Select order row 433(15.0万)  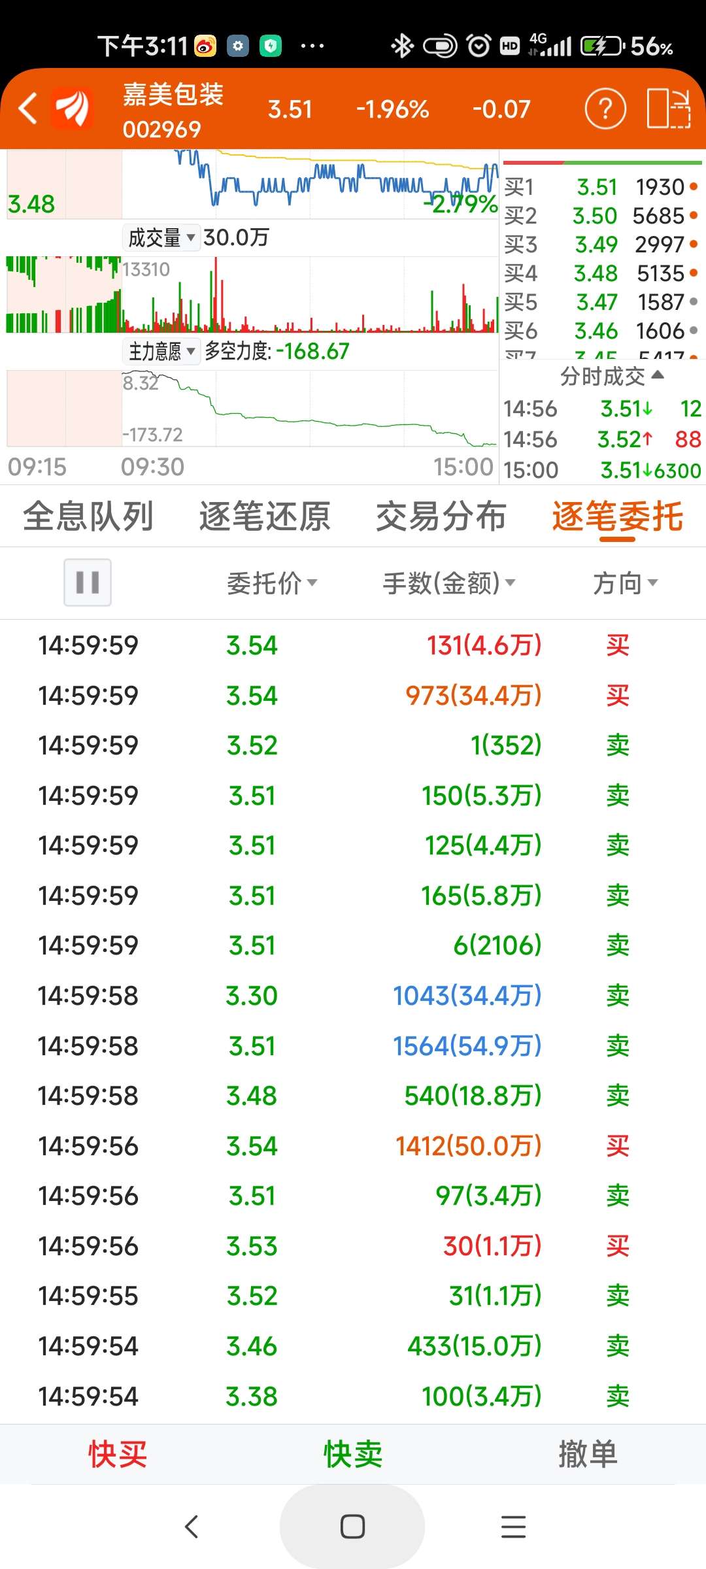coord(353,1346)
